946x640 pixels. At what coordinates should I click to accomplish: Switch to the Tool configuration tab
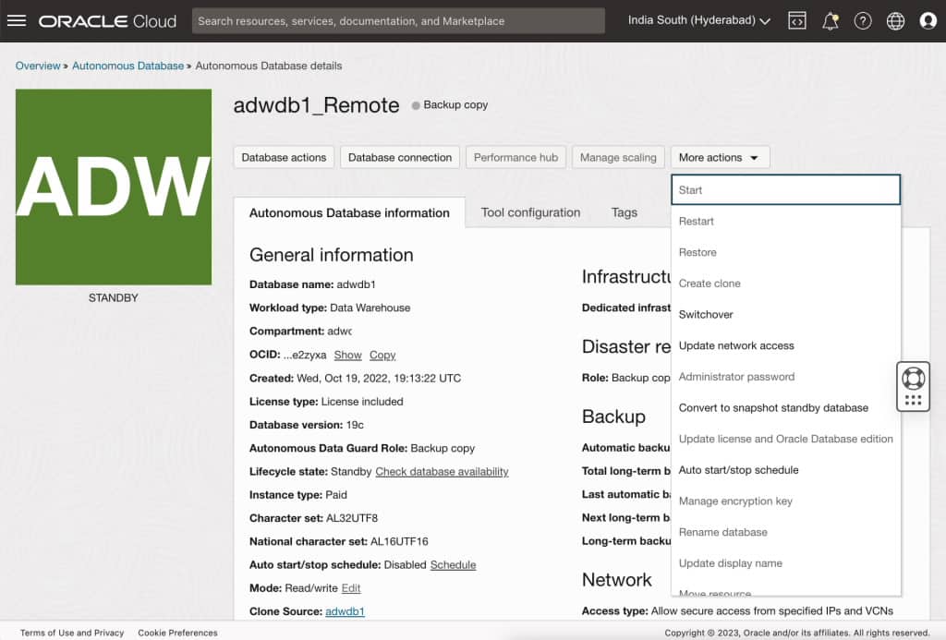[x=529, y=212]
